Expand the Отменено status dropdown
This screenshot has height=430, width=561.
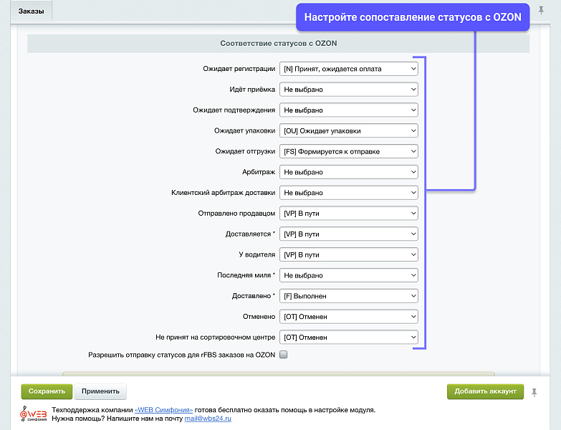point(348,316)
